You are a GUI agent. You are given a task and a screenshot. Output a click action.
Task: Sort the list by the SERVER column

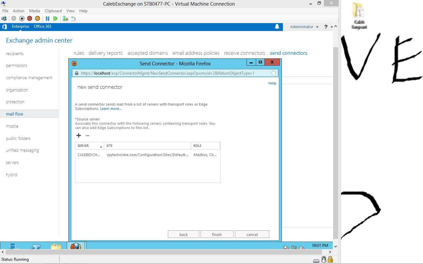tap(90, 146)
